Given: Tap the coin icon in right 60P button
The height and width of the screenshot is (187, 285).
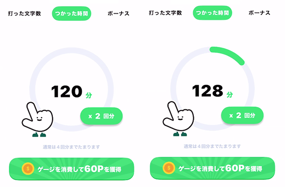Looking at the screenshot, I should click(x=169, y=168).
